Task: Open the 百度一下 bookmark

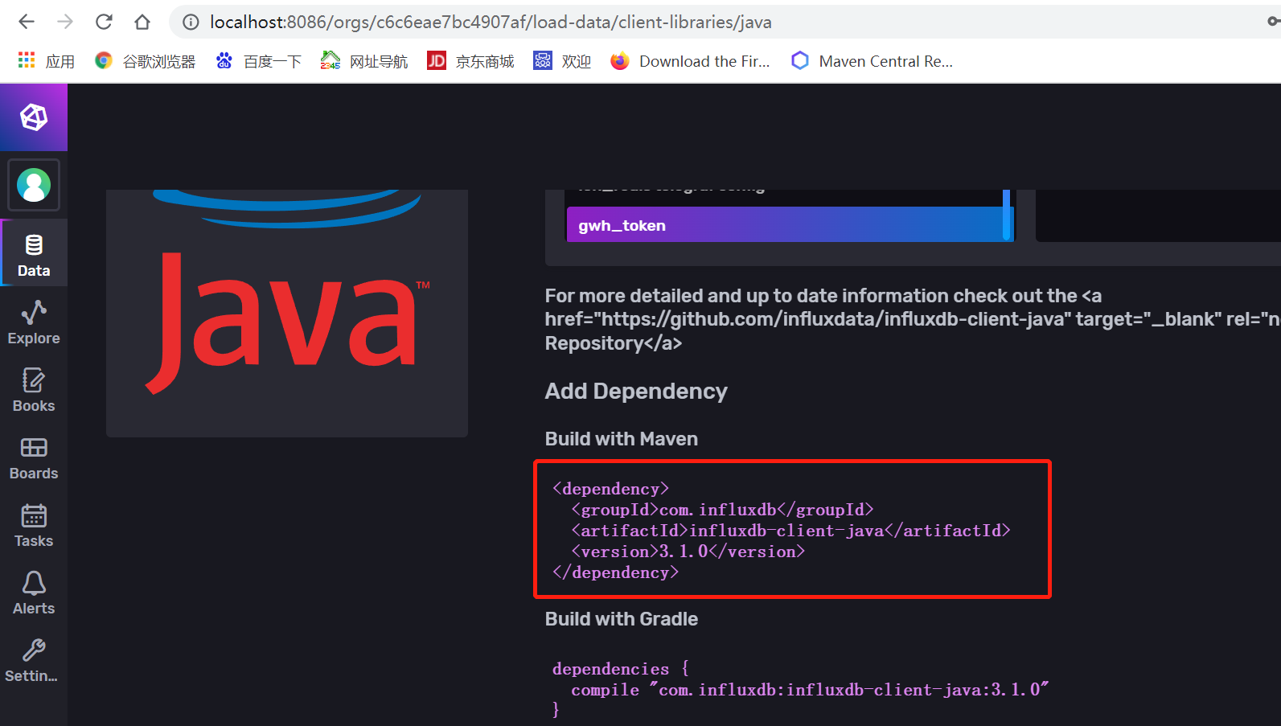Action: pos(258,61)
